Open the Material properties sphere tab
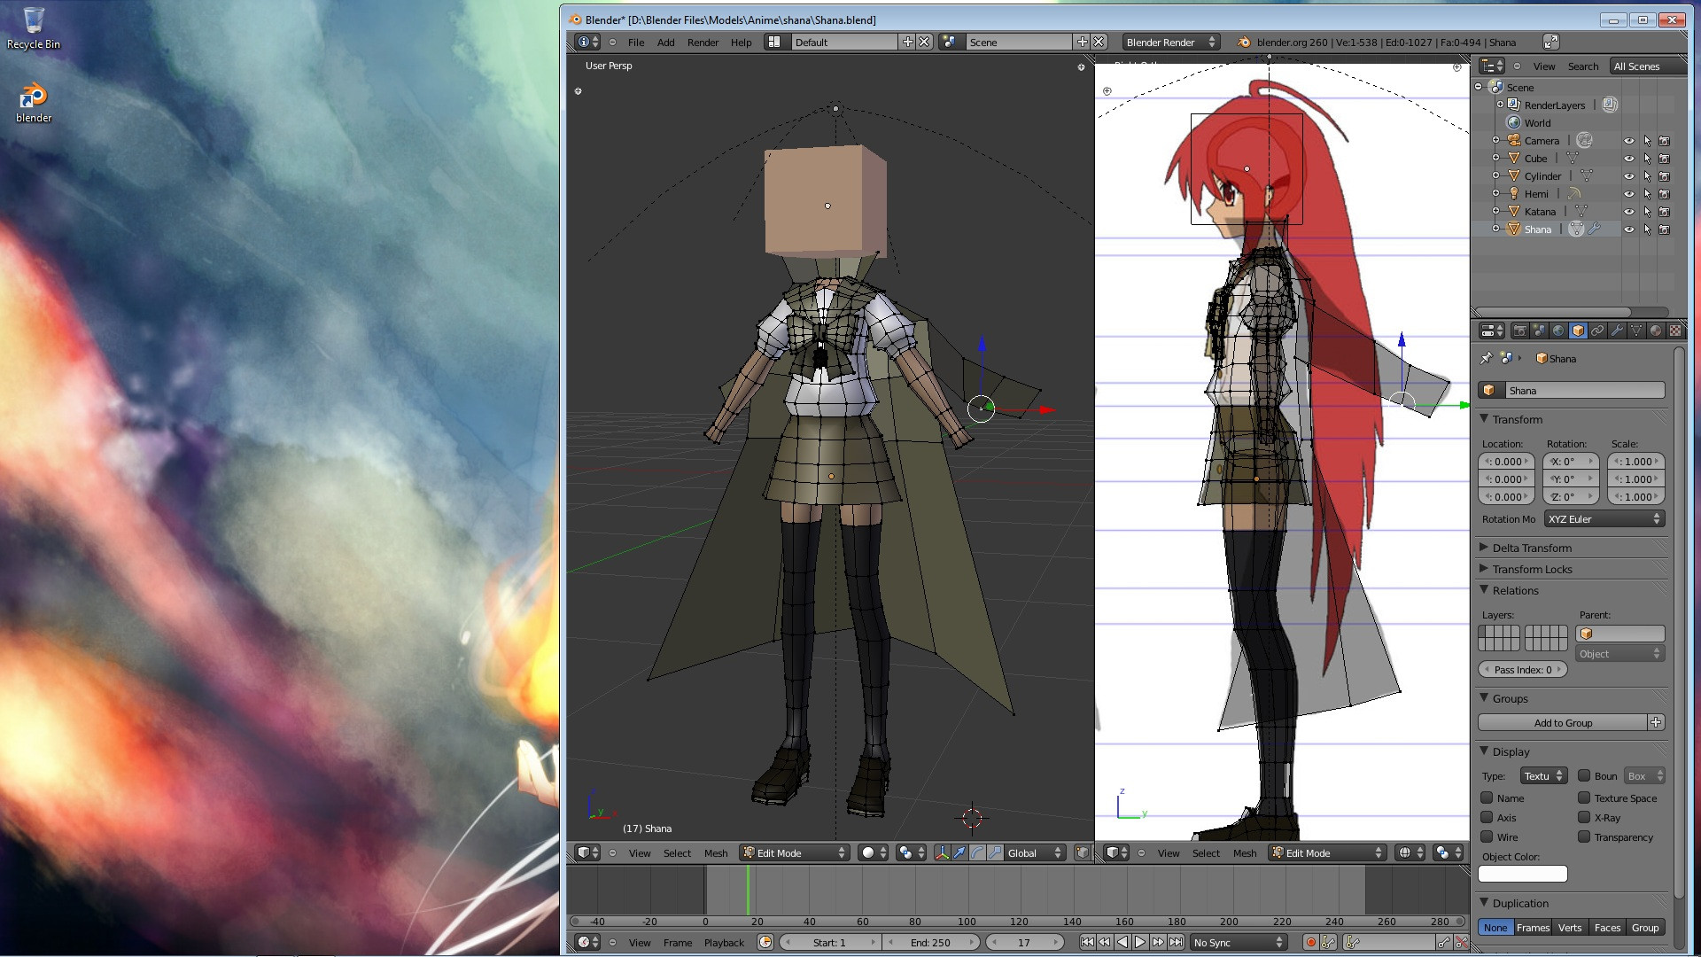This screenshot has width=1701, height=957. pyautogui.click(x=1656, y=331)
